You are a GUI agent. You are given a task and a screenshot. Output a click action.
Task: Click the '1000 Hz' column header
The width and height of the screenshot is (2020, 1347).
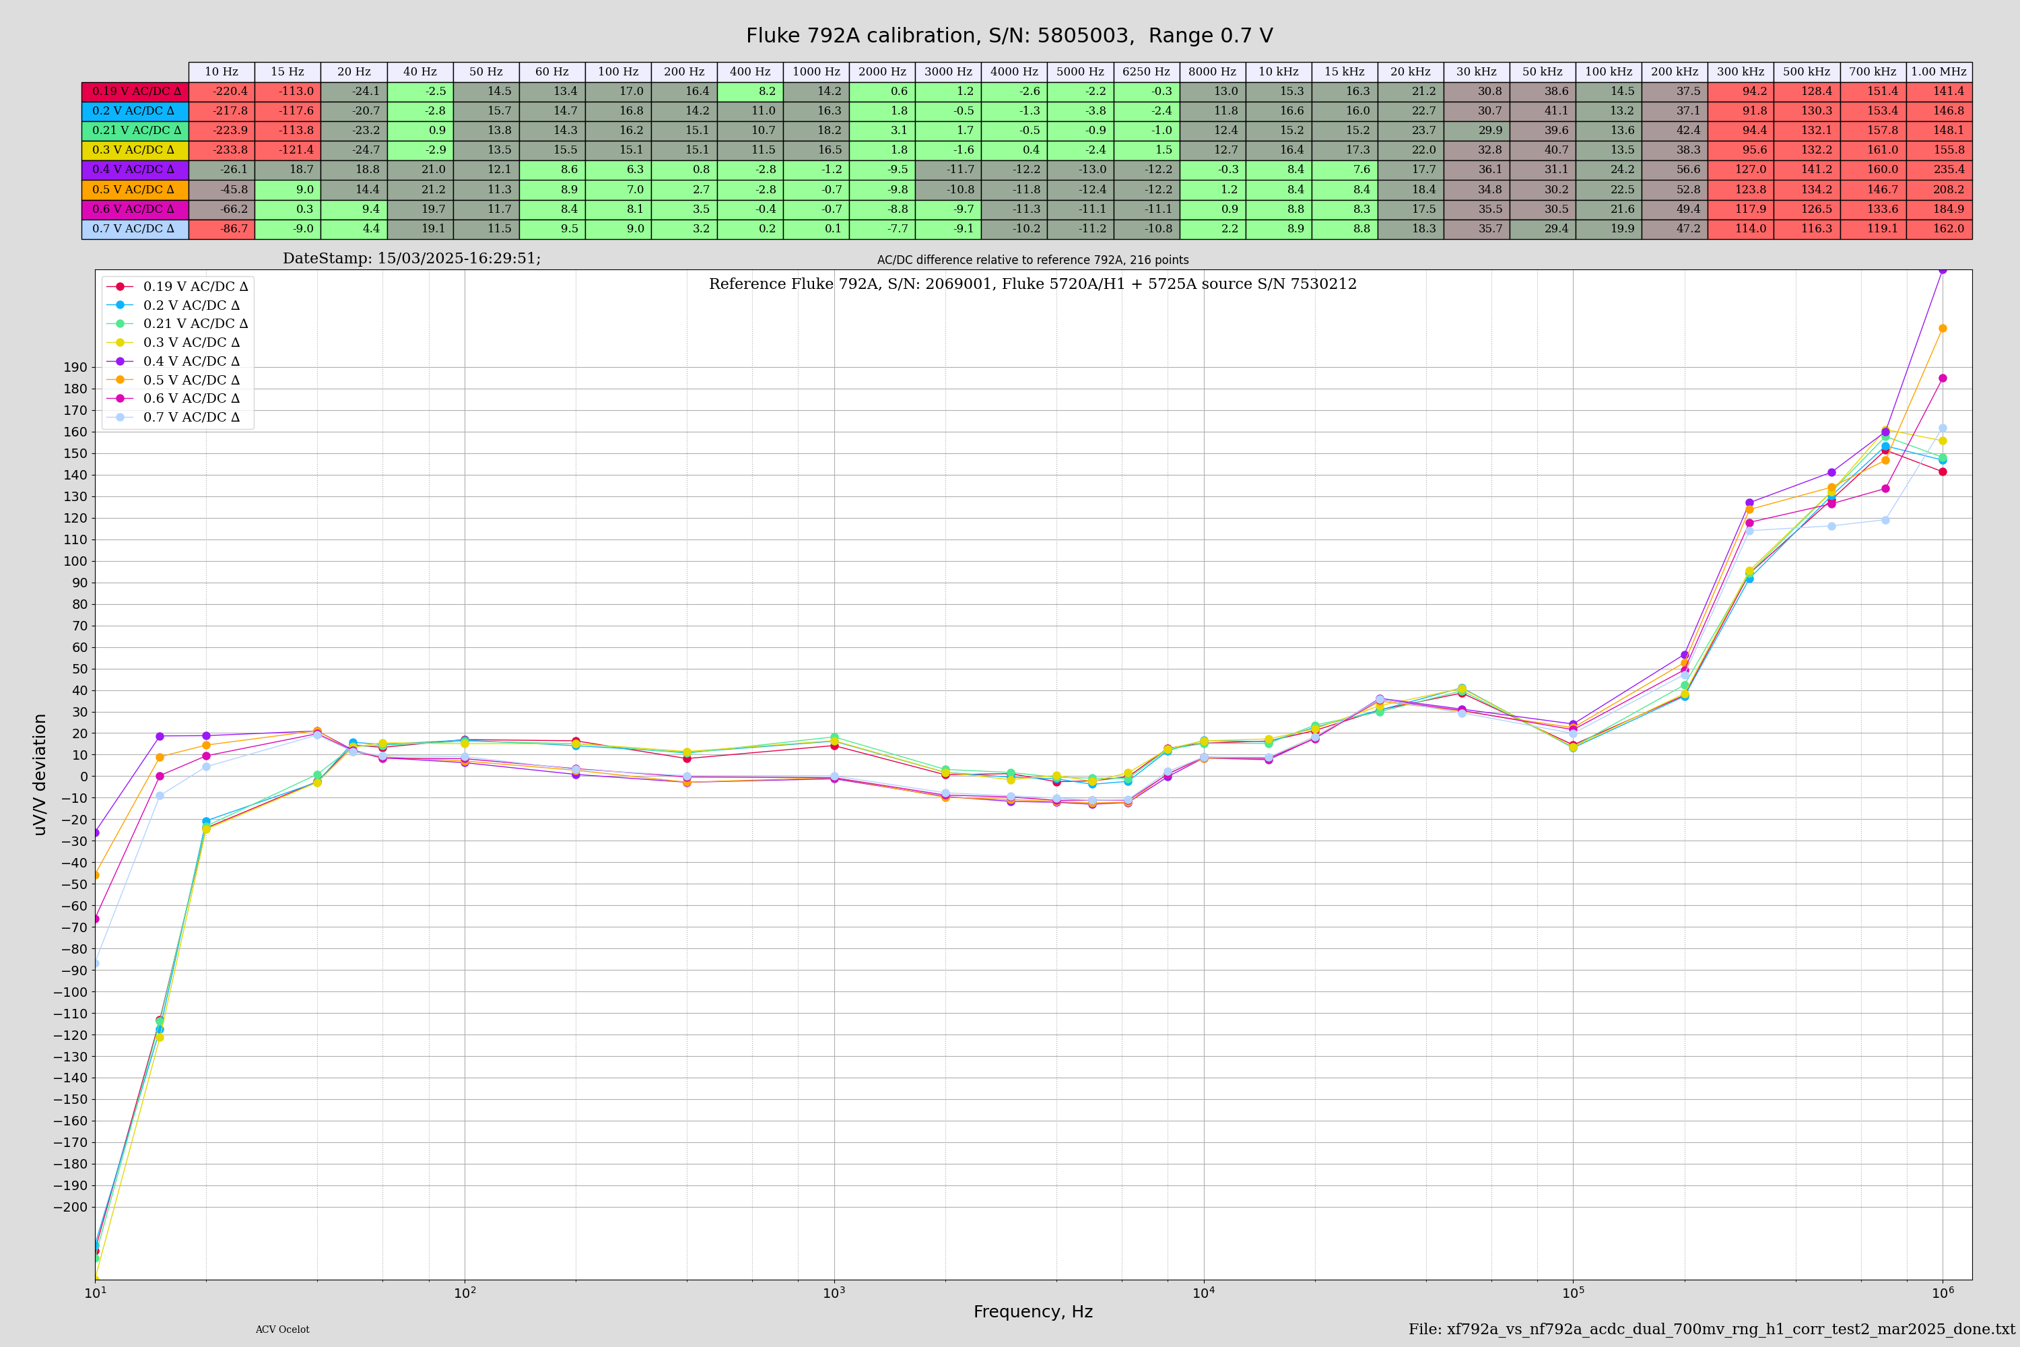(x=816, y=71)
